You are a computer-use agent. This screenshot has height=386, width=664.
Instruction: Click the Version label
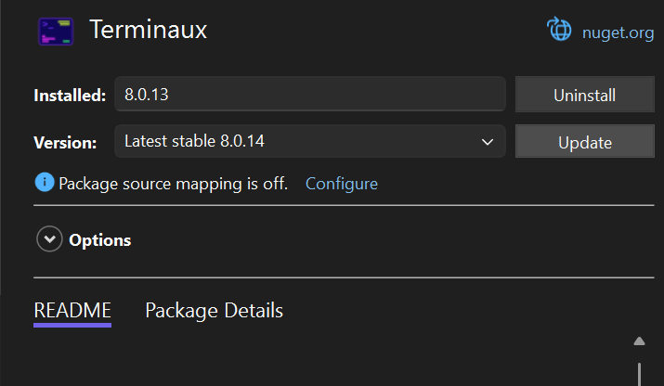tap(65, 143)
